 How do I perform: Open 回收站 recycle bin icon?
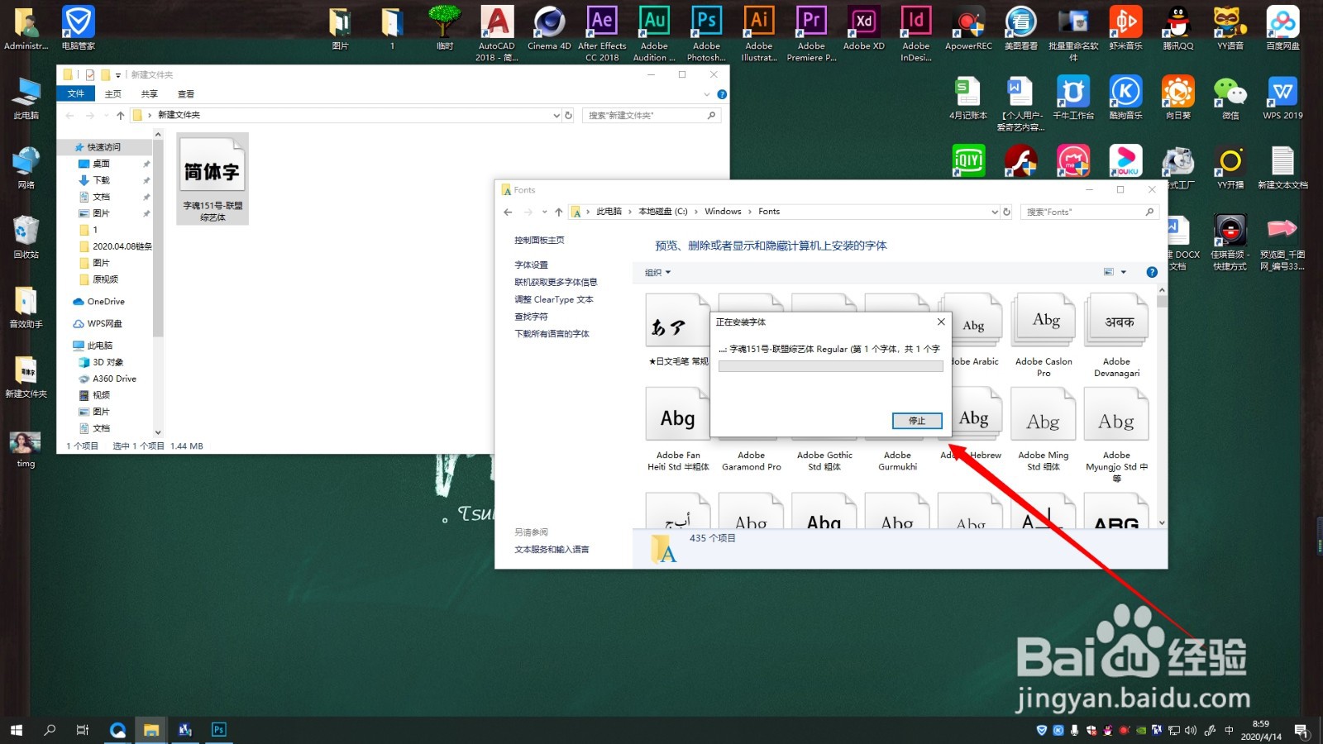(26, 237)
